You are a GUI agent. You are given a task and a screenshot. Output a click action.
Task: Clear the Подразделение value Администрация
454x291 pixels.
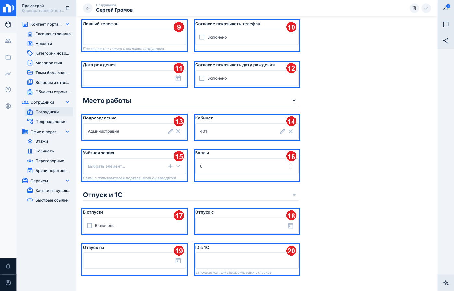[178, 131]
